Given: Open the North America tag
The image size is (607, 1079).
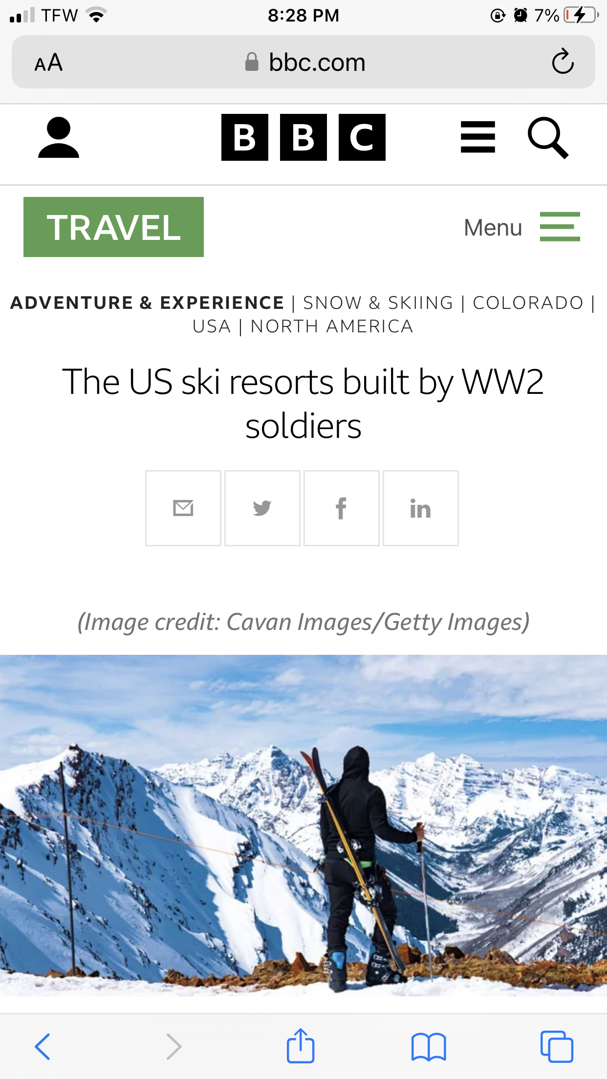Looking at the screenshot, I should click(x=332, y=326).
